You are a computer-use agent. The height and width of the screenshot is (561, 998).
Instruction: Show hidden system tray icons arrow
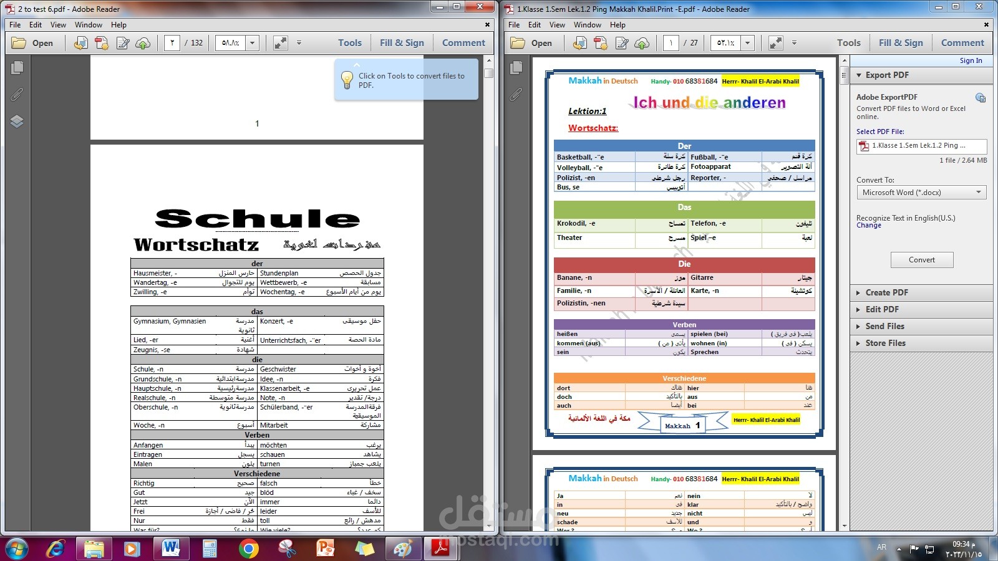click(899, 549)
